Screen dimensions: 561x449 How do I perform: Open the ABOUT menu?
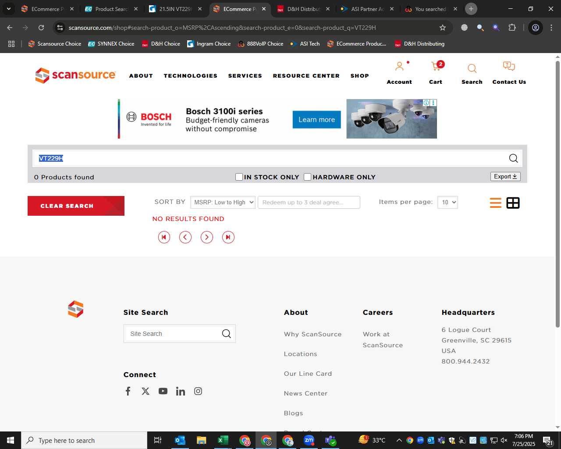[141, 76]
